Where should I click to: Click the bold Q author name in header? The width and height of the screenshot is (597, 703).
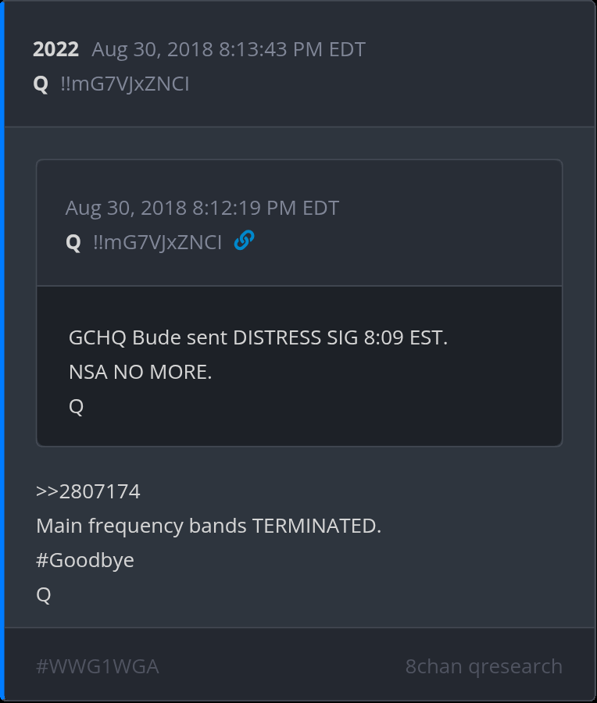tap(41, 84)
